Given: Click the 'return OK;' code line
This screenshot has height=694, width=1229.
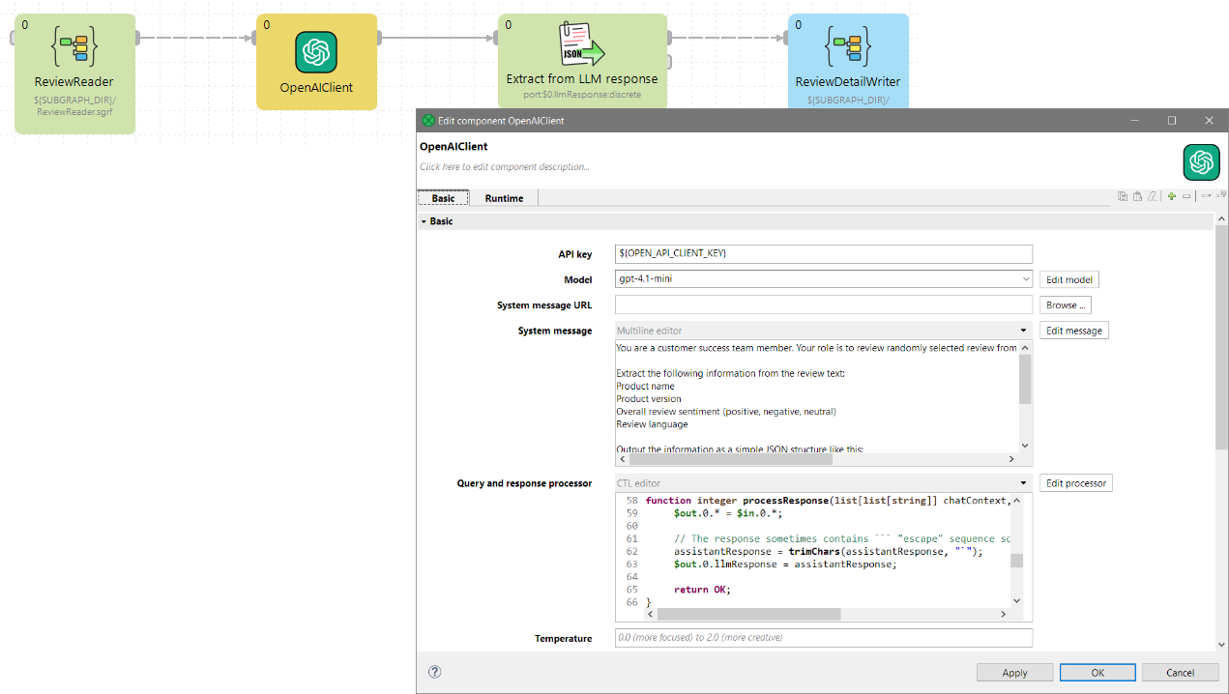Looking at the screenshot, I should (x=702, y=590).
